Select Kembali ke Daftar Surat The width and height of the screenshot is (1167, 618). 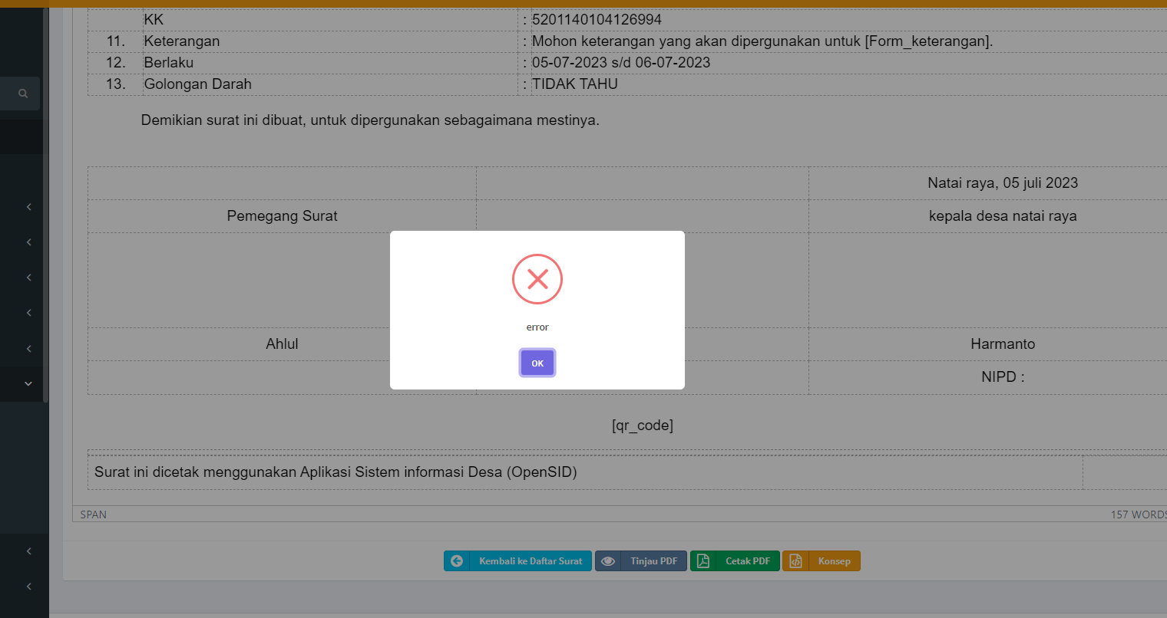(517, 560)
